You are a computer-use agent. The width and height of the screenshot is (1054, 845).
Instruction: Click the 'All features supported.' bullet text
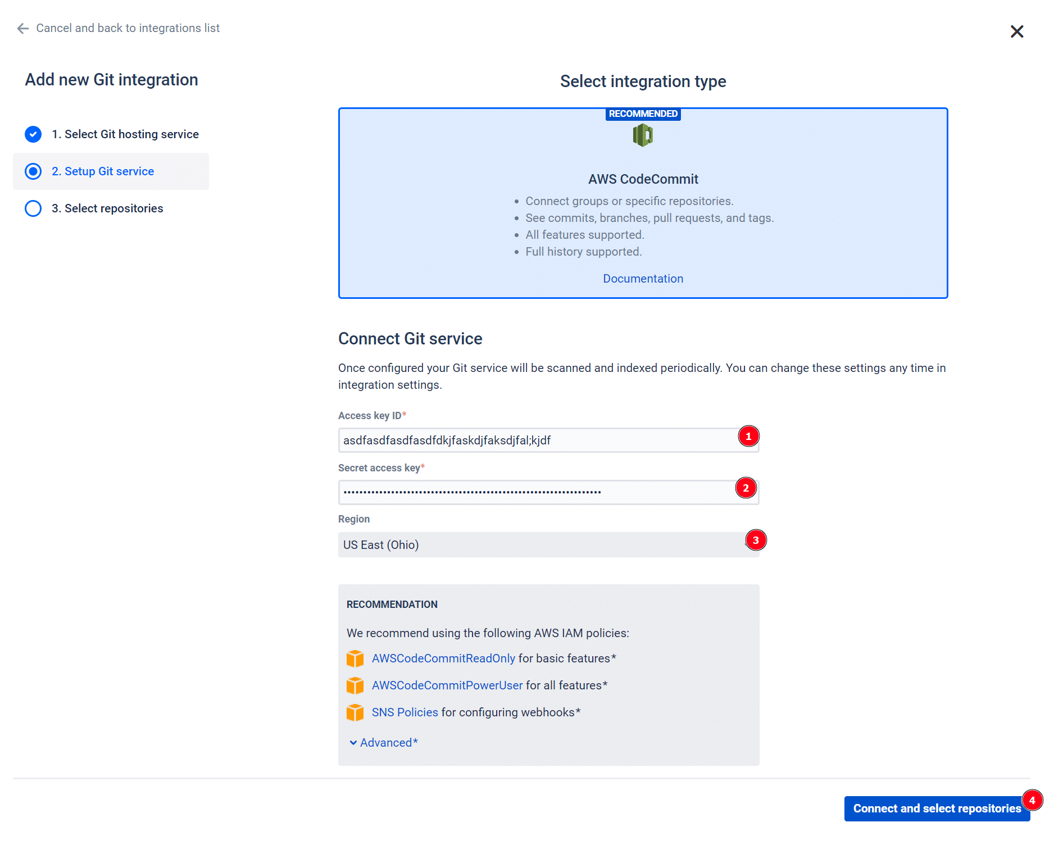(584, 235)
